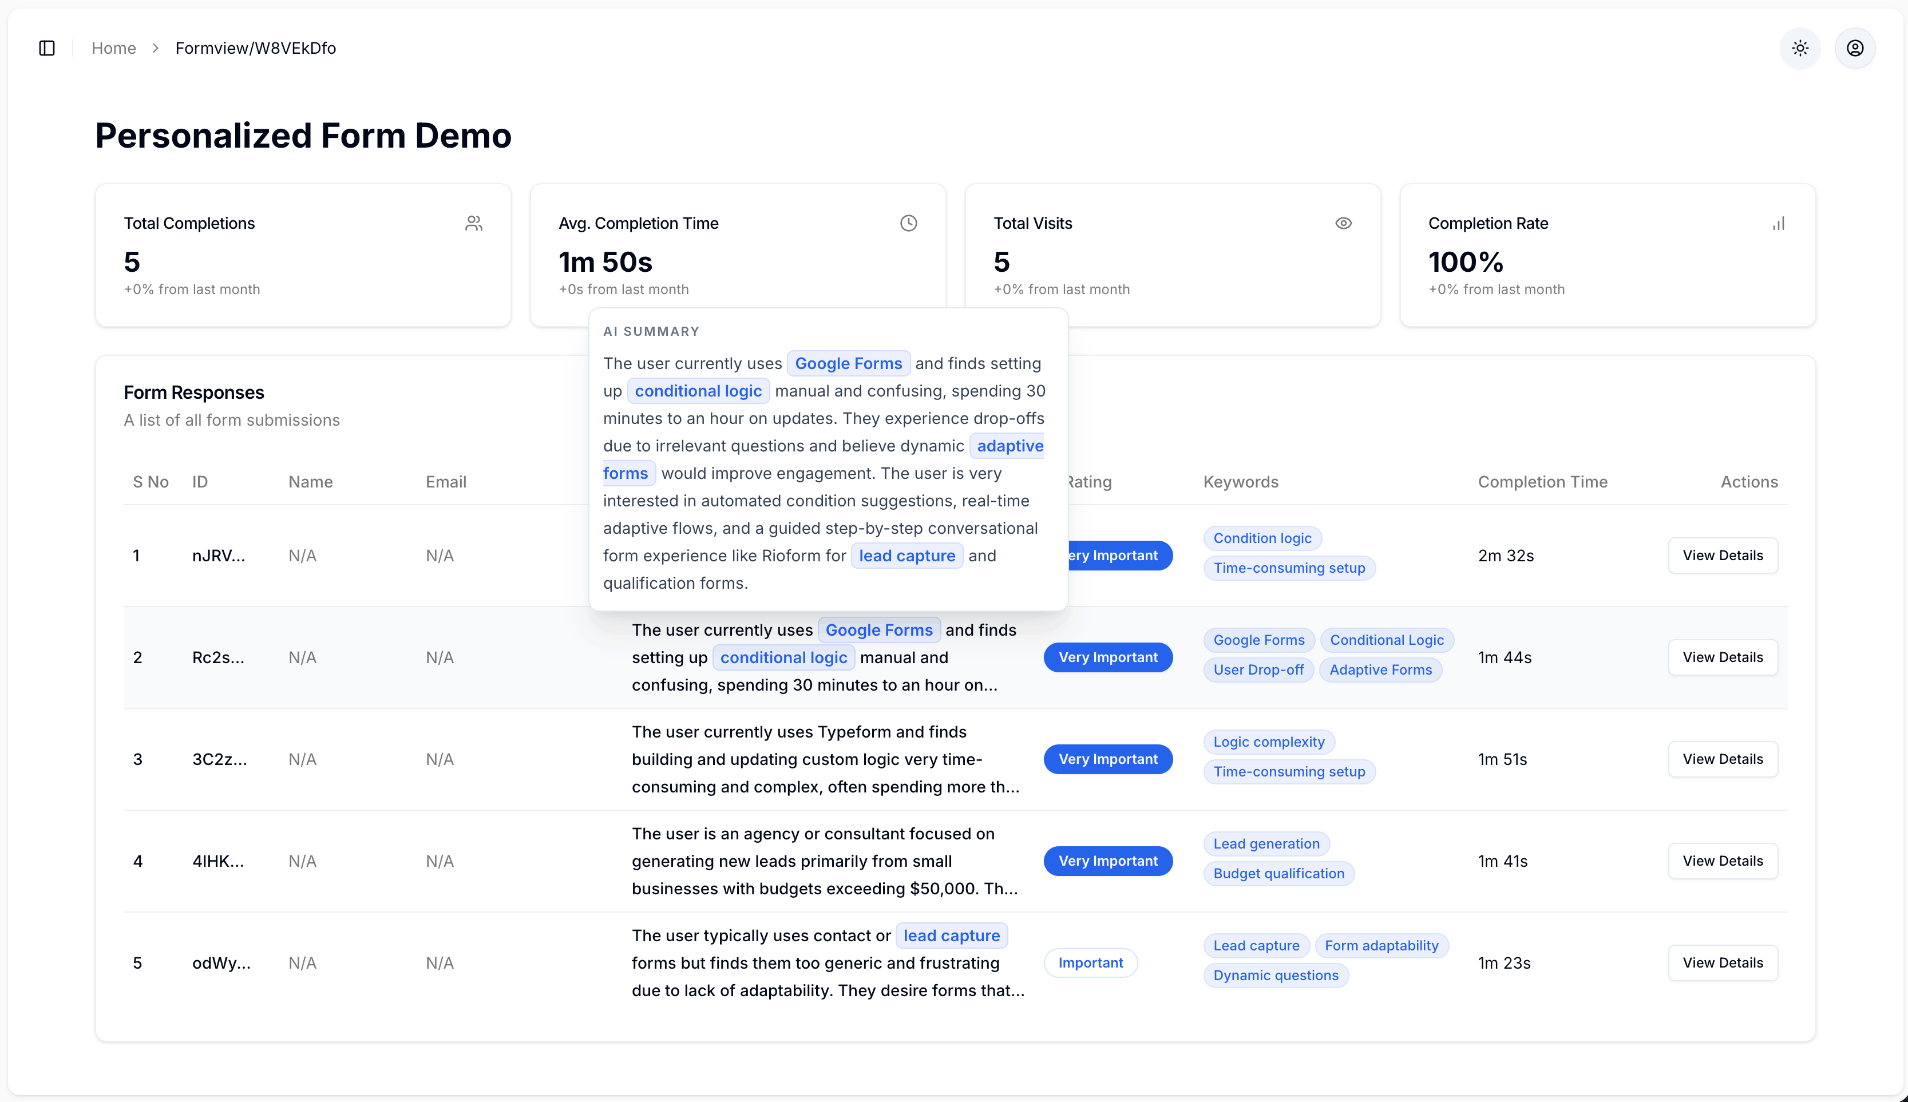The height and width of the screenshot is (1102, 1908).
Task: Open View Details for row 5 odWy
Action: point(1723,963)
